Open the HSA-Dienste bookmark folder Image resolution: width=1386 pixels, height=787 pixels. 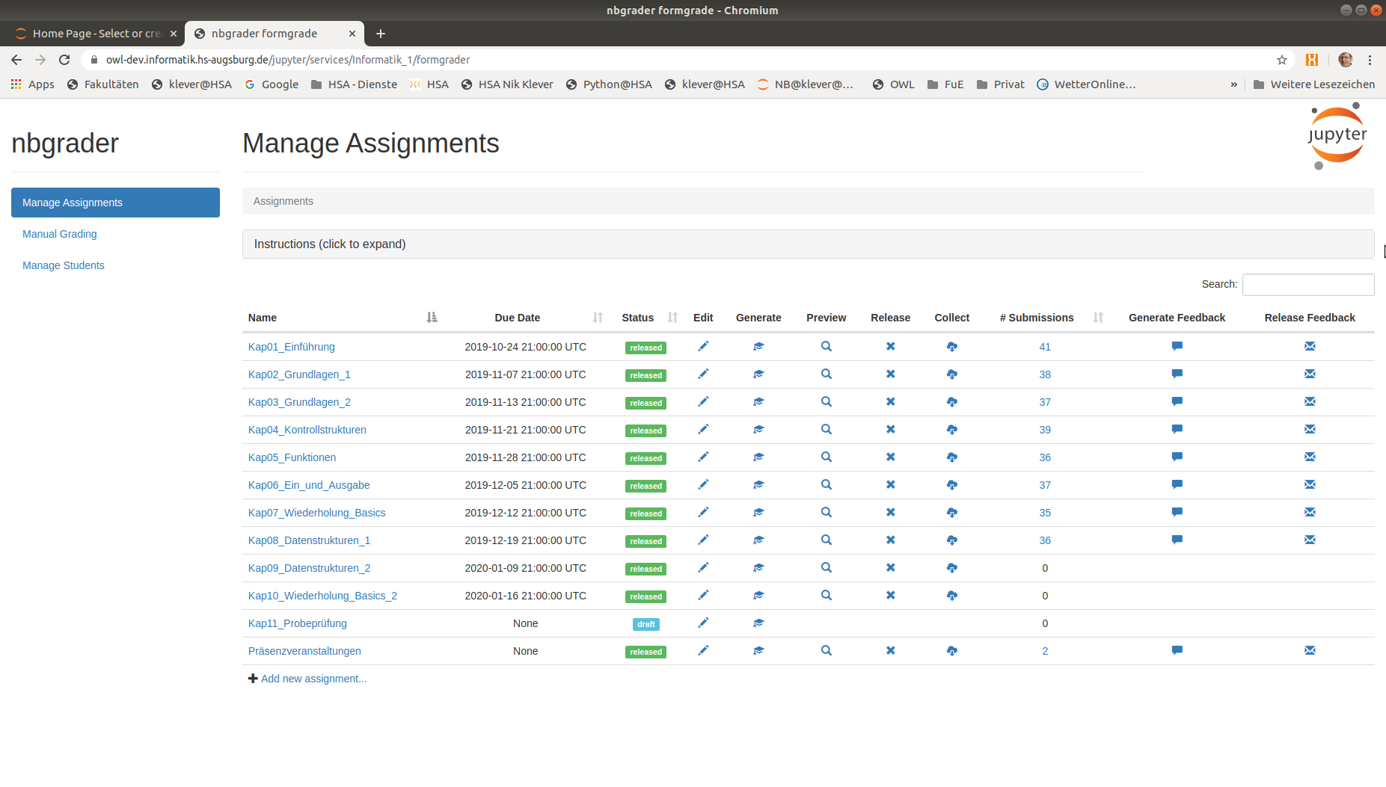354,84
